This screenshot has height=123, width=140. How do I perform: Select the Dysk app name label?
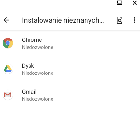click(x=28, y=66)
